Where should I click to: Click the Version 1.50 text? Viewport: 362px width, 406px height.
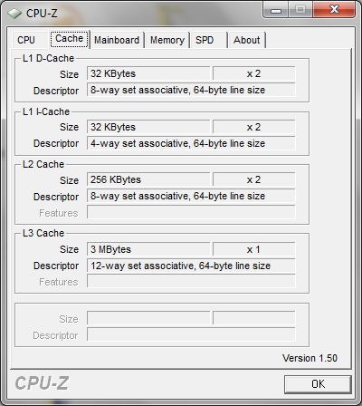tap(310, 358)
